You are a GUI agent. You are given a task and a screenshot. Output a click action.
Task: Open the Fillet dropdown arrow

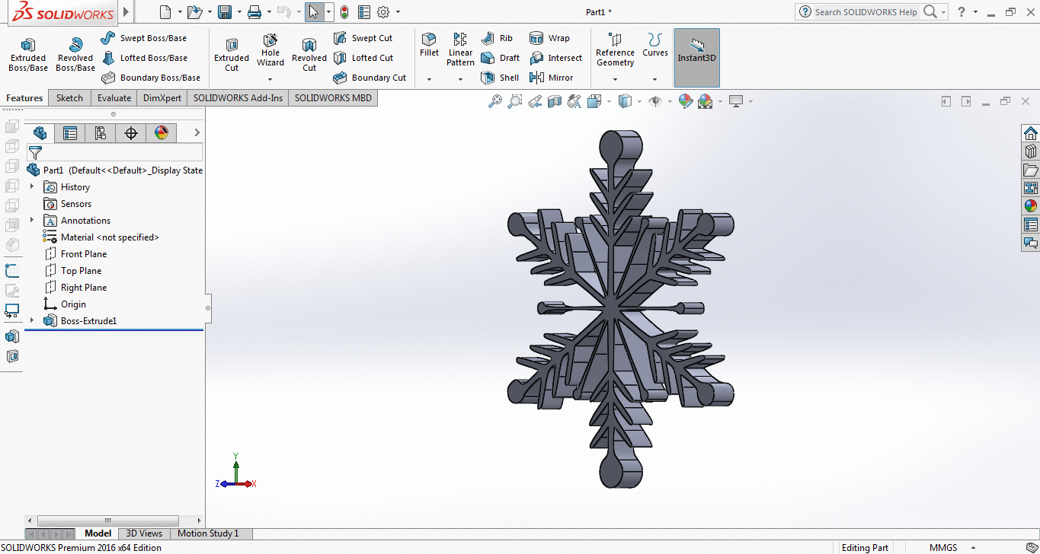[x=429, y=79]
